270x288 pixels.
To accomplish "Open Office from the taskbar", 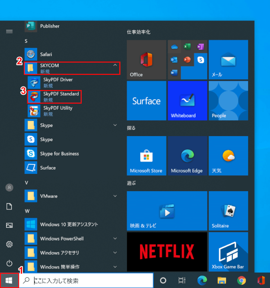I will click(261, 280).
